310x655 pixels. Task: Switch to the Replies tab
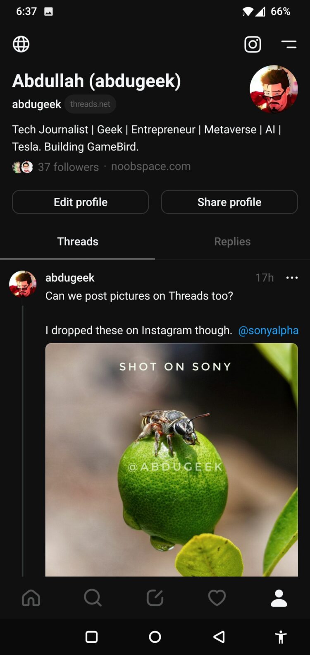point(232,241)
